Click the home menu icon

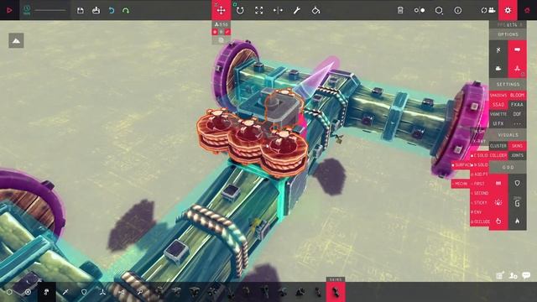pyautogui.click(x=527, y=10)
